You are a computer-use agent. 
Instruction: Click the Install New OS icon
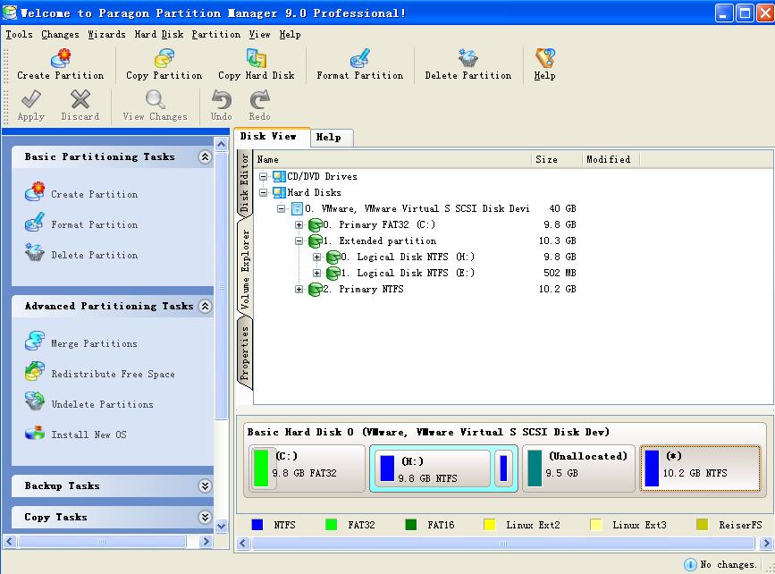tap(35, 433)
